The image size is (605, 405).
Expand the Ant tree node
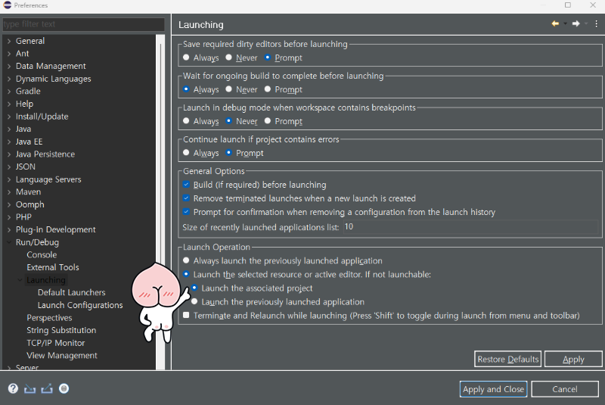point(9,54)
